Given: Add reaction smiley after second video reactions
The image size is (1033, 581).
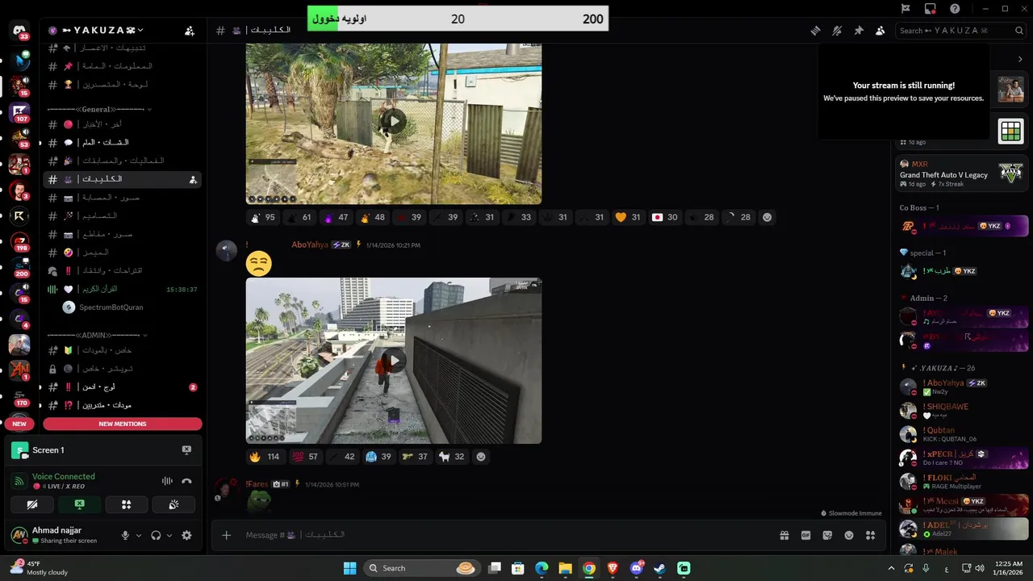Looking at the screenshot, I should point(481,457).
